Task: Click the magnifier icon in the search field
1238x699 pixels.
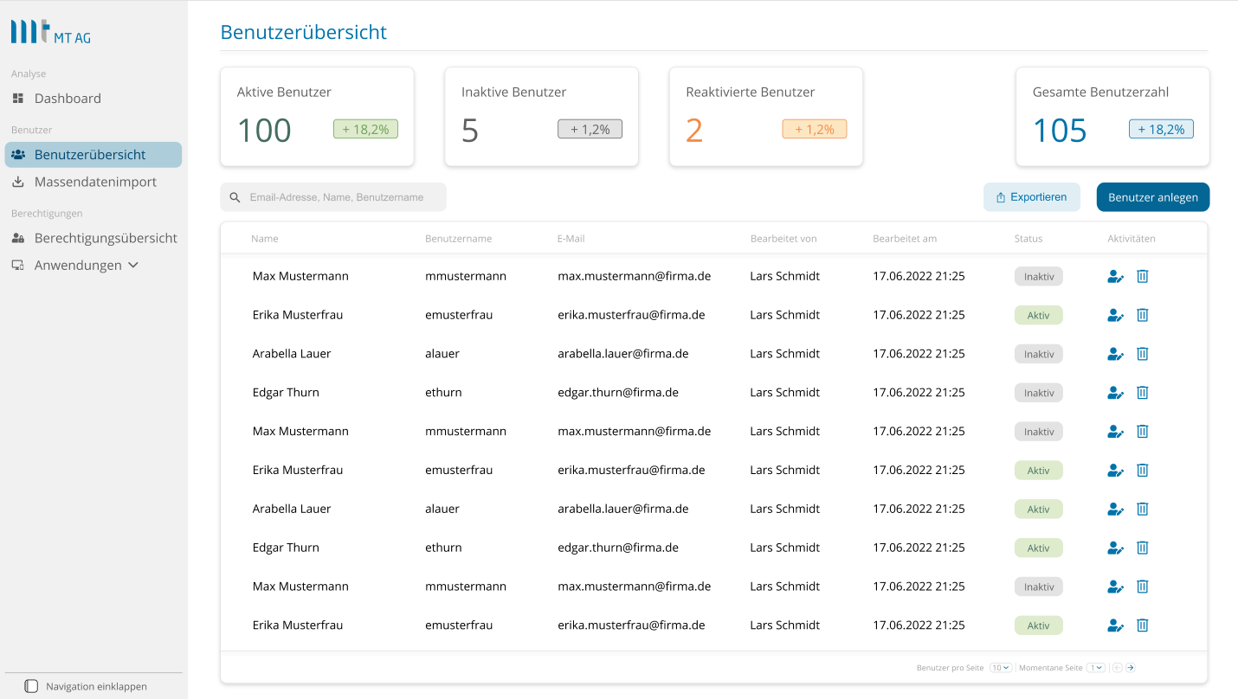Action: (235, 197)
